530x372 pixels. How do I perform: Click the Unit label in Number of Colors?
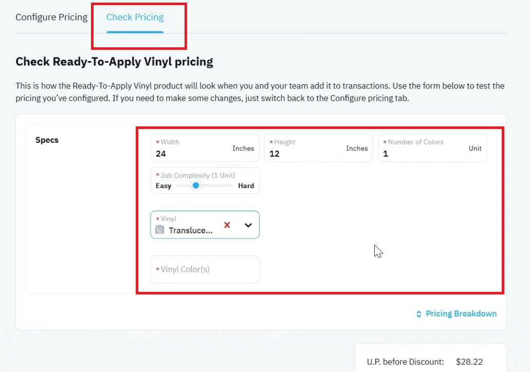pyautogui.click(x=475, y=148)
